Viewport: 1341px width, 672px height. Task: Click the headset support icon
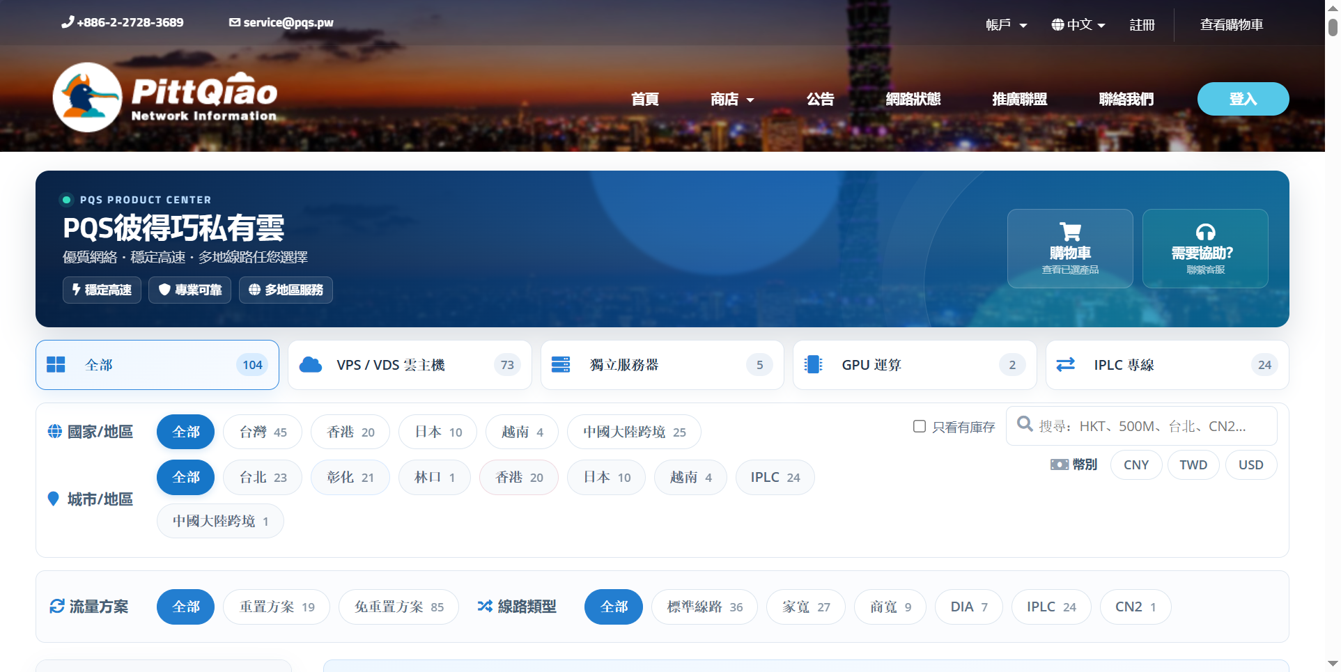pos(1205,232)
